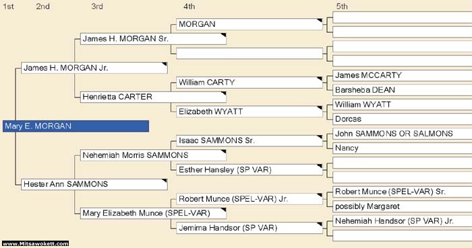472x248 pixels.
Task: Open possibly Margaret ancestor entry
Action: click(402, 206)
